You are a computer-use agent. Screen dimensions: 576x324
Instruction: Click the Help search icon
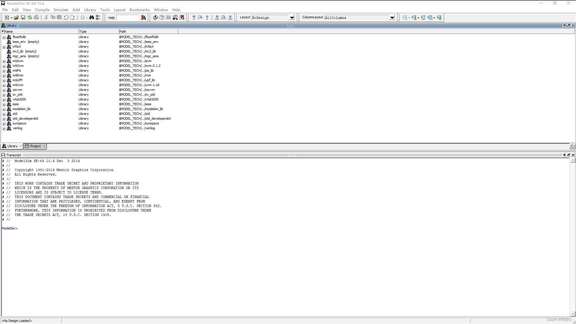(143, 18)
